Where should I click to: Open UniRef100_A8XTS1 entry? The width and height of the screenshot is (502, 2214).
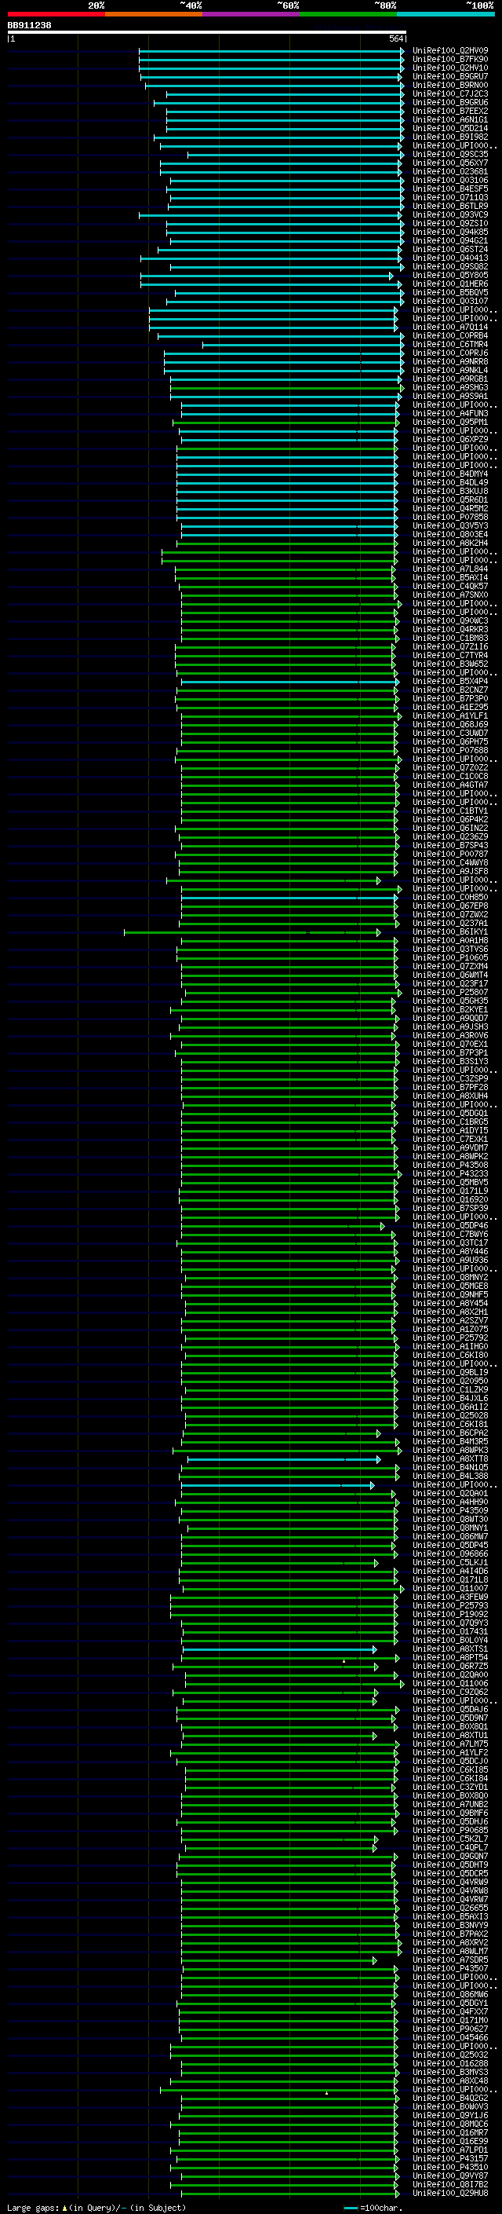pos(449,1649)
